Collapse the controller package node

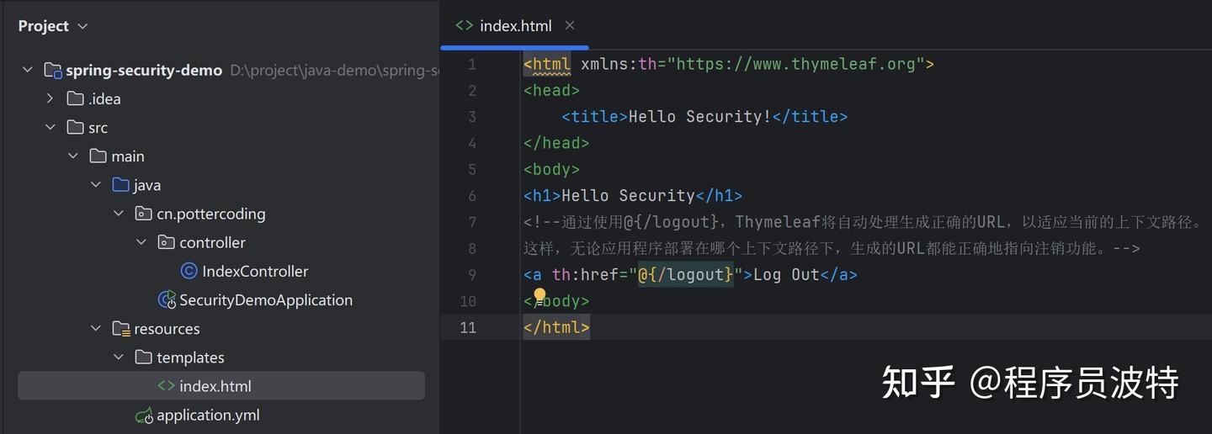pyautogui.click(x=141, y=242)
